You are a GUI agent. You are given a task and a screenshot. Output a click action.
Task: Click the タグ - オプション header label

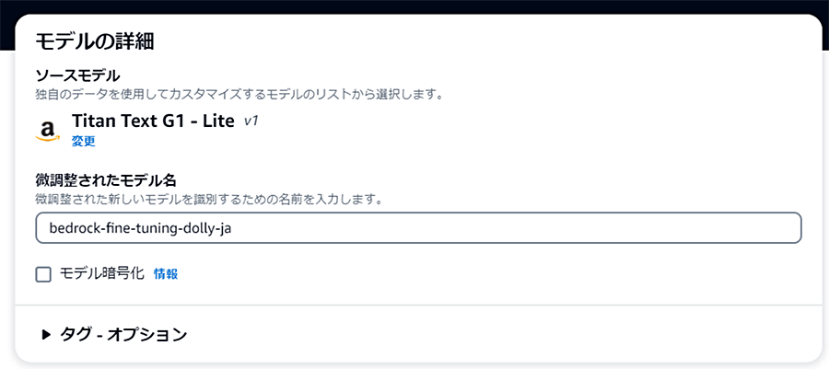pyautogui.click(x=123, y=334)
